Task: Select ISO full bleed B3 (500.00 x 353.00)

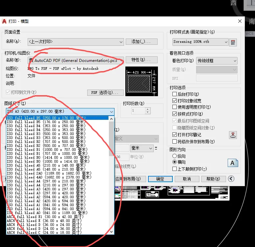Action: click(x=57, y=133)
